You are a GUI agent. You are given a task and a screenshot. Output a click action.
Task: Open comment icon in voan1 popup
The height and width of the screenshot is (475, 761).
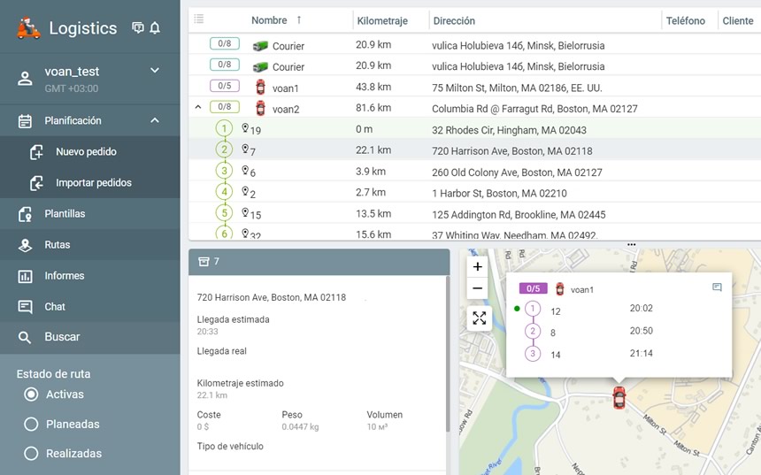(717, 287)
